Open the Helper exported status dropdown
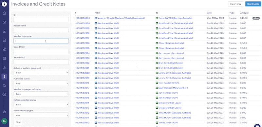Viewport: 262px width, 127px height. coord(41,105)
